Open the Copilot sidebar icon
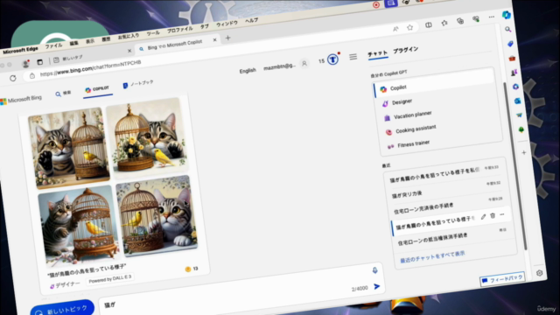Image resolution: width=560 pixels, height=315 pixels. point(506,15)
